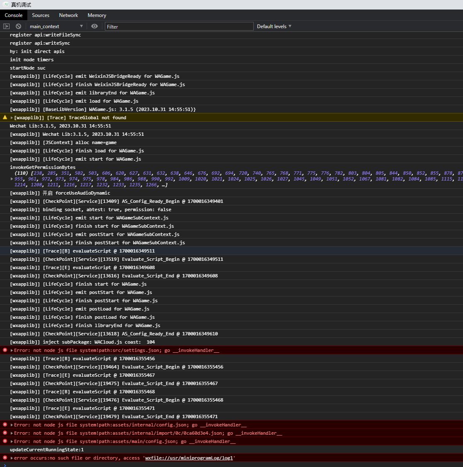The height and width of the screenshot is (467, 463).
Task: Select the JSContext alloc name=game line
Action: [x=231, y=143]
